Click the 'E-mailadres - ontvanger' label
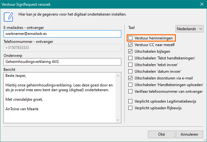This screenshot has height=142, width=207. tap(24, 28)
